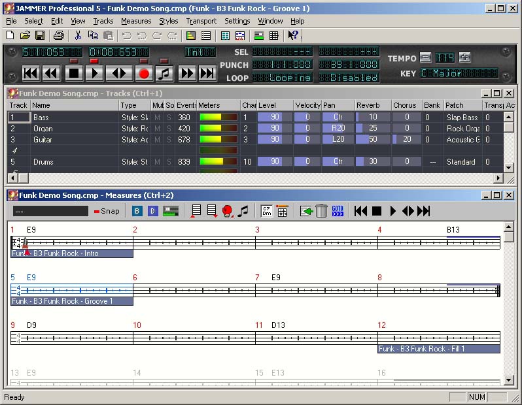Mute the Drums track
This screenshot has height=405, width=522.
158,162
